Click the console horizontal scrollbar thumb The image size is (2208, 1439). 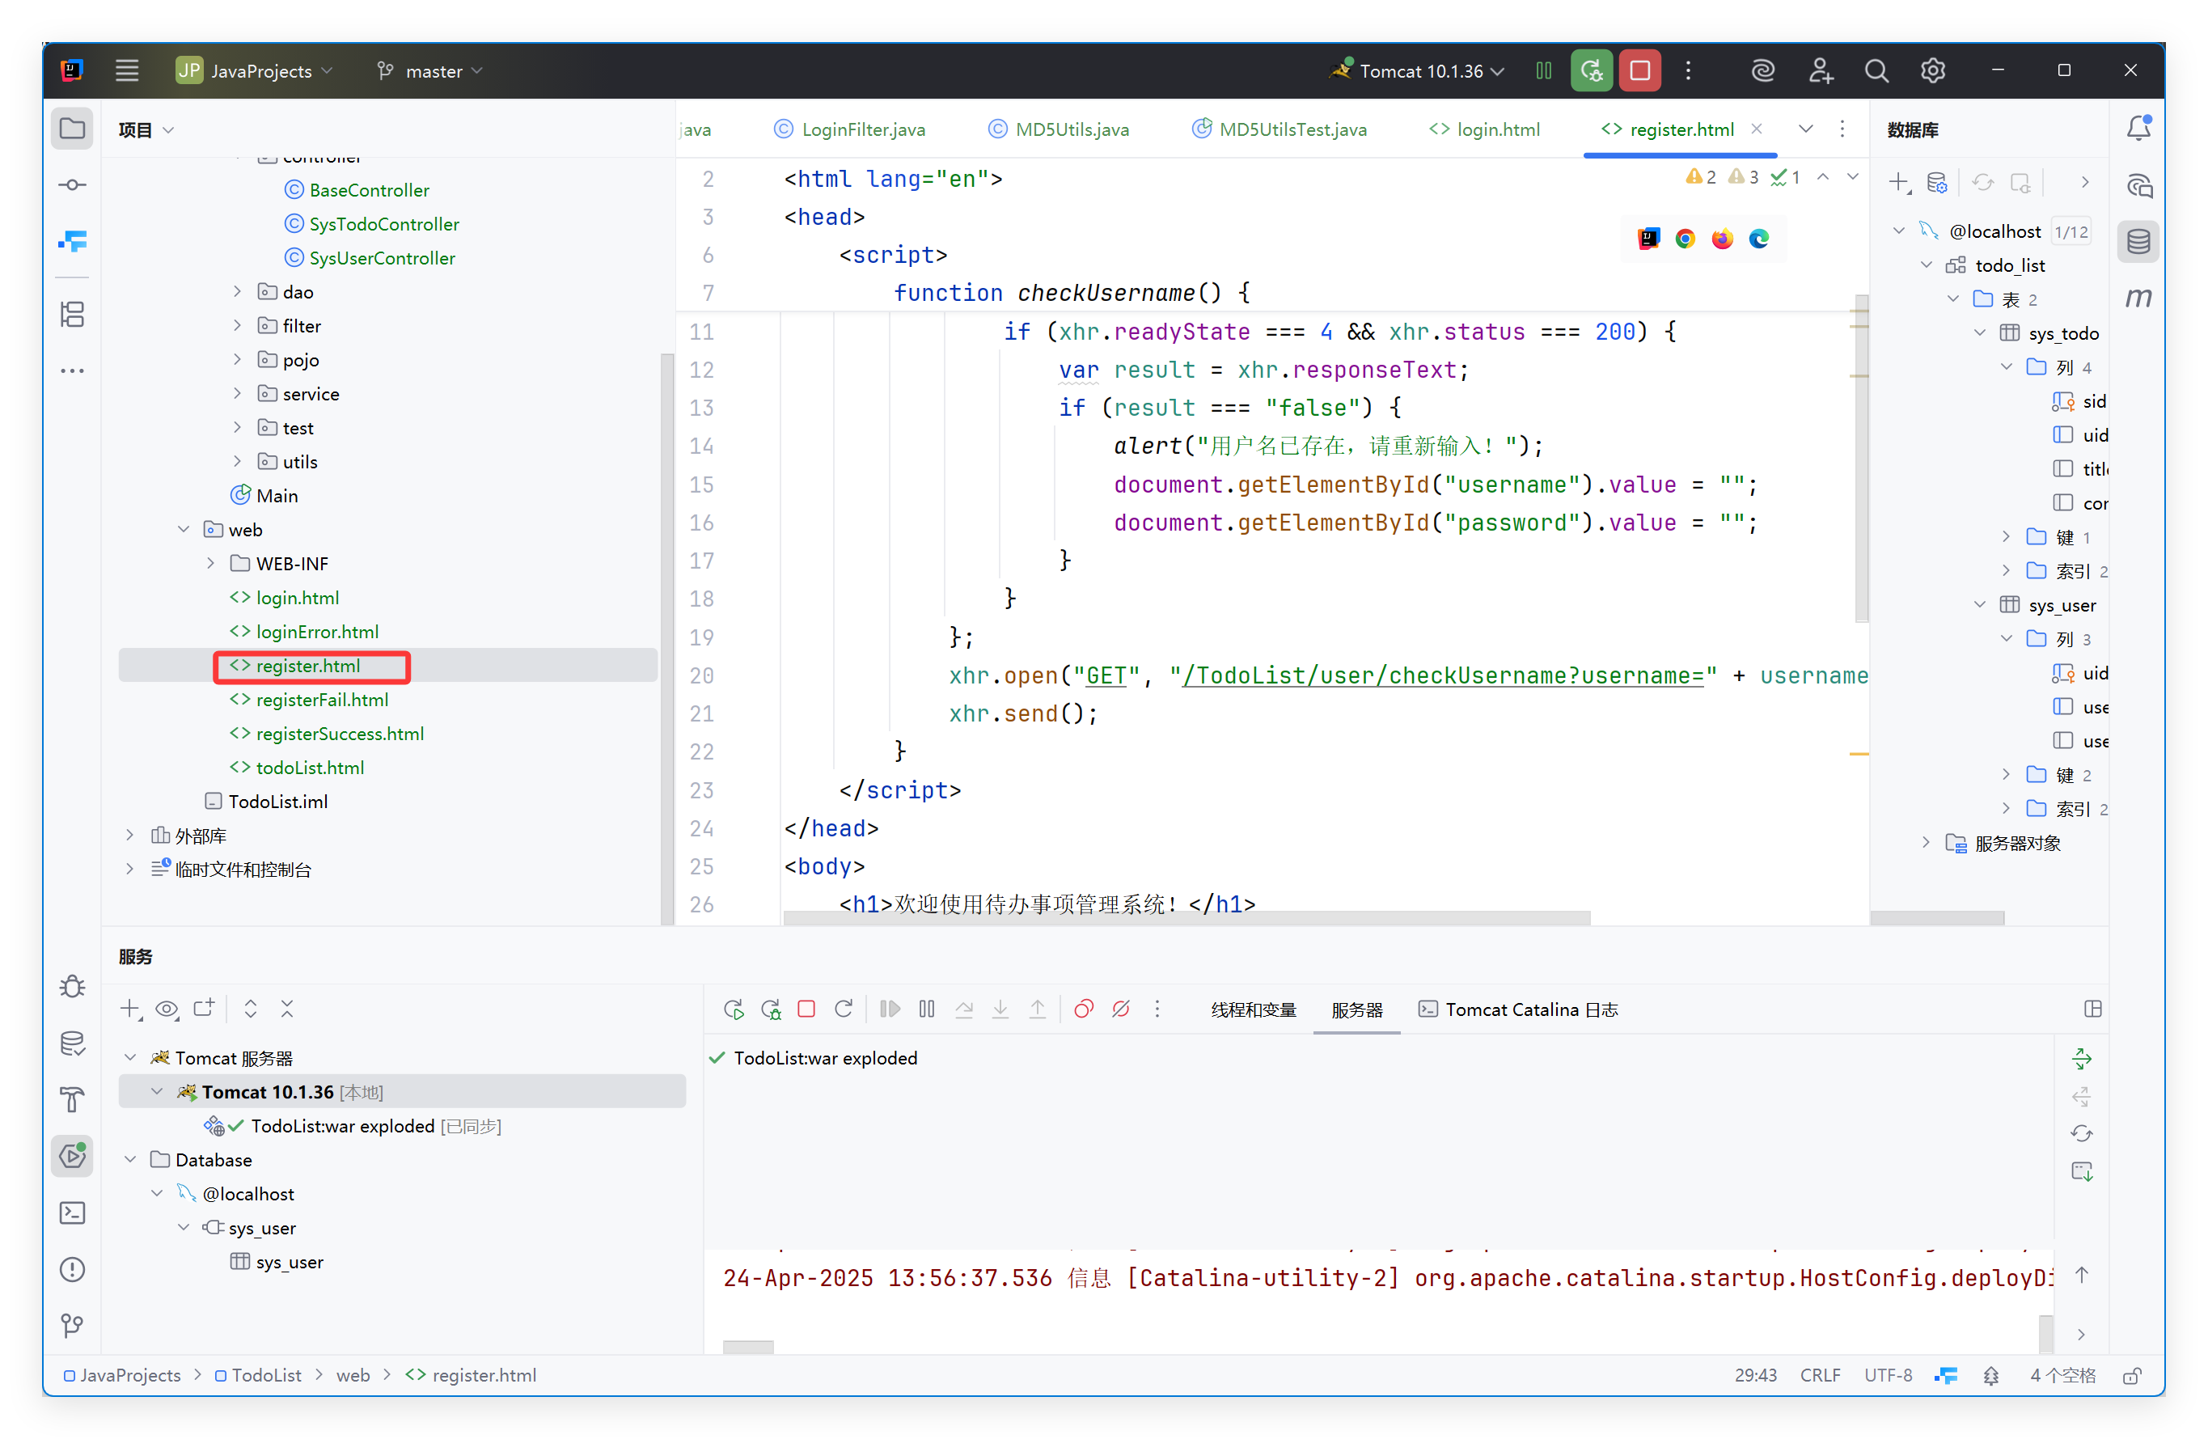point(748,1347)
